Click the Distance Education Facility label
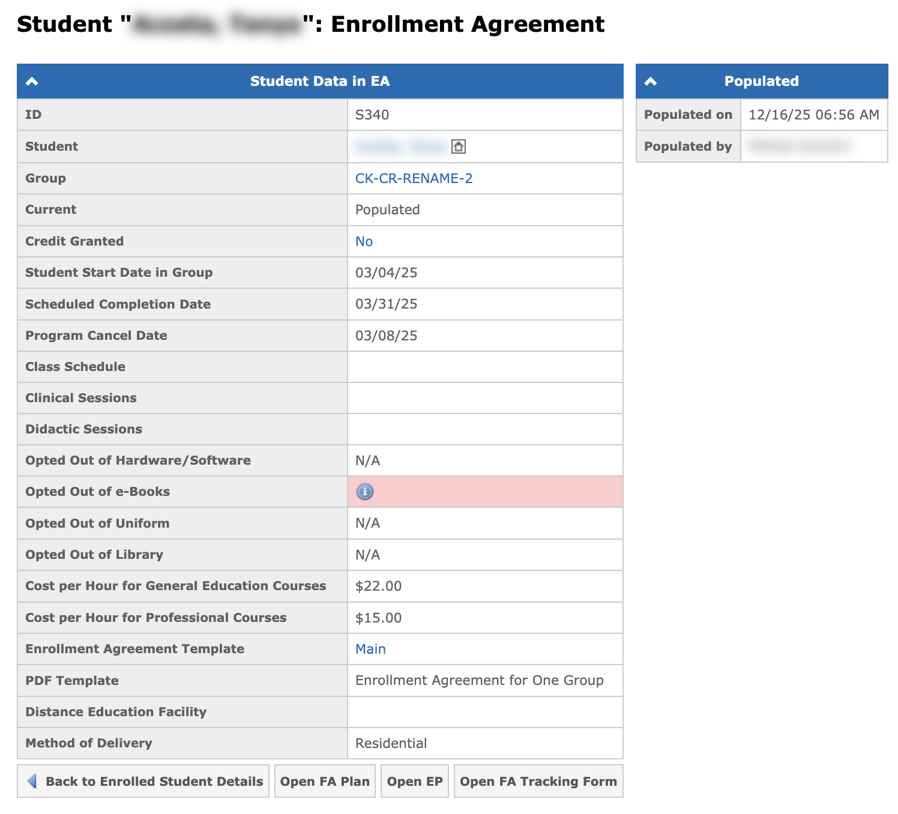Image resolution: width=898 pixels, height=814 pixels. [x=116, y=712]
